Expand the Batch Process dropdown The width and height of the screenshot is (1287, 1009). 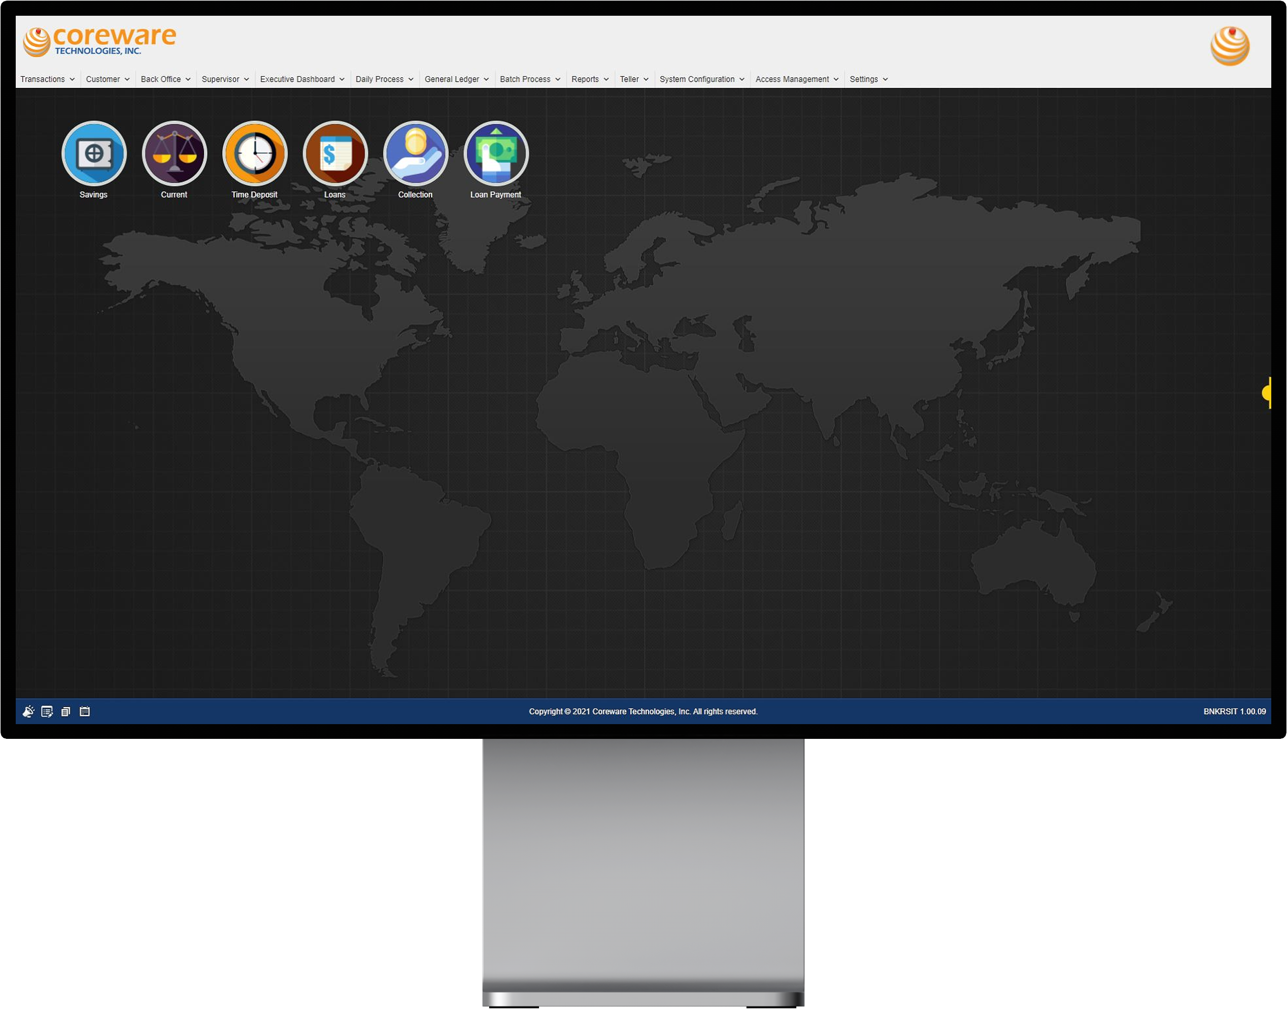(x=530, y=79)
